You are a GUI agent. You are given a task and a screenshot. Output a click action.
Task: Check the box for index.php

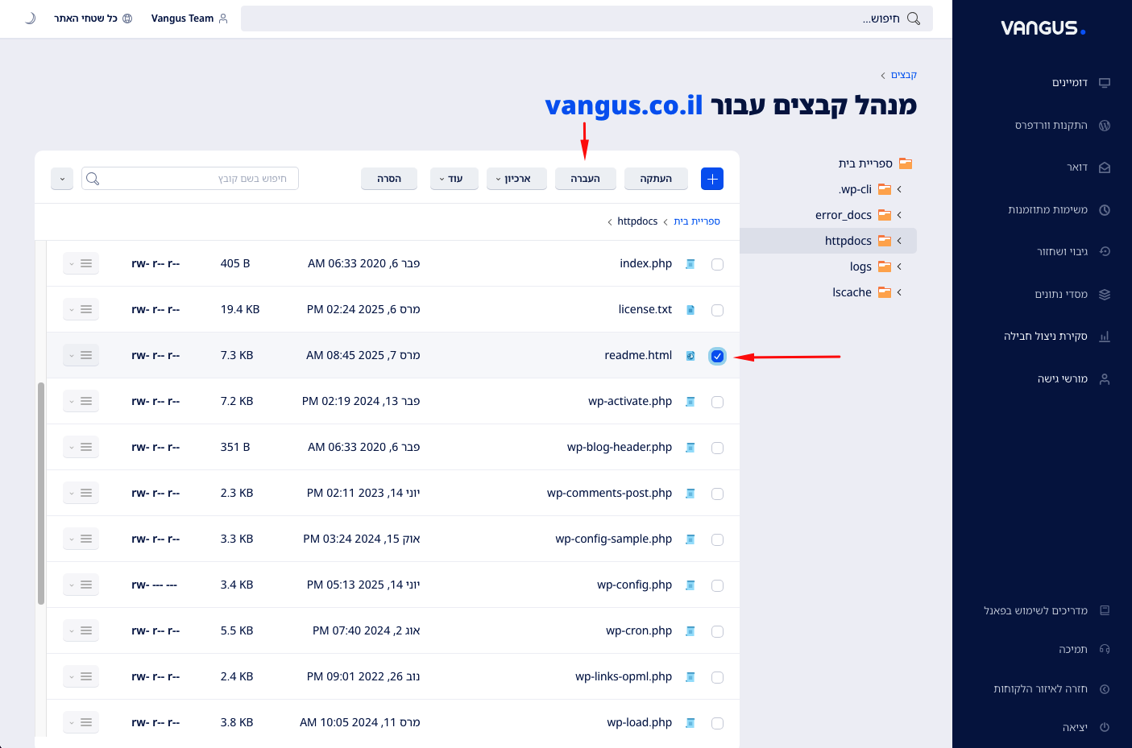717,264
